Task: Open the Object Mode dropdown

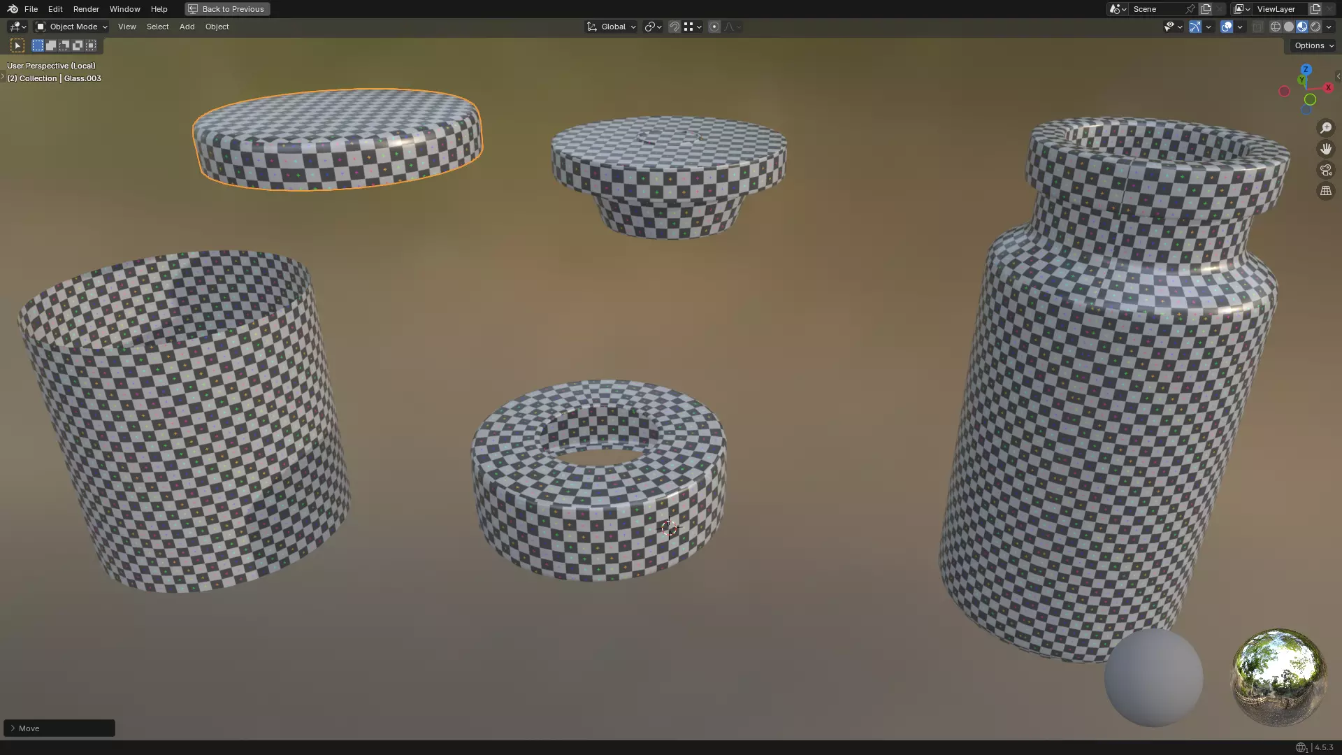Action: (x=71, y=27)
